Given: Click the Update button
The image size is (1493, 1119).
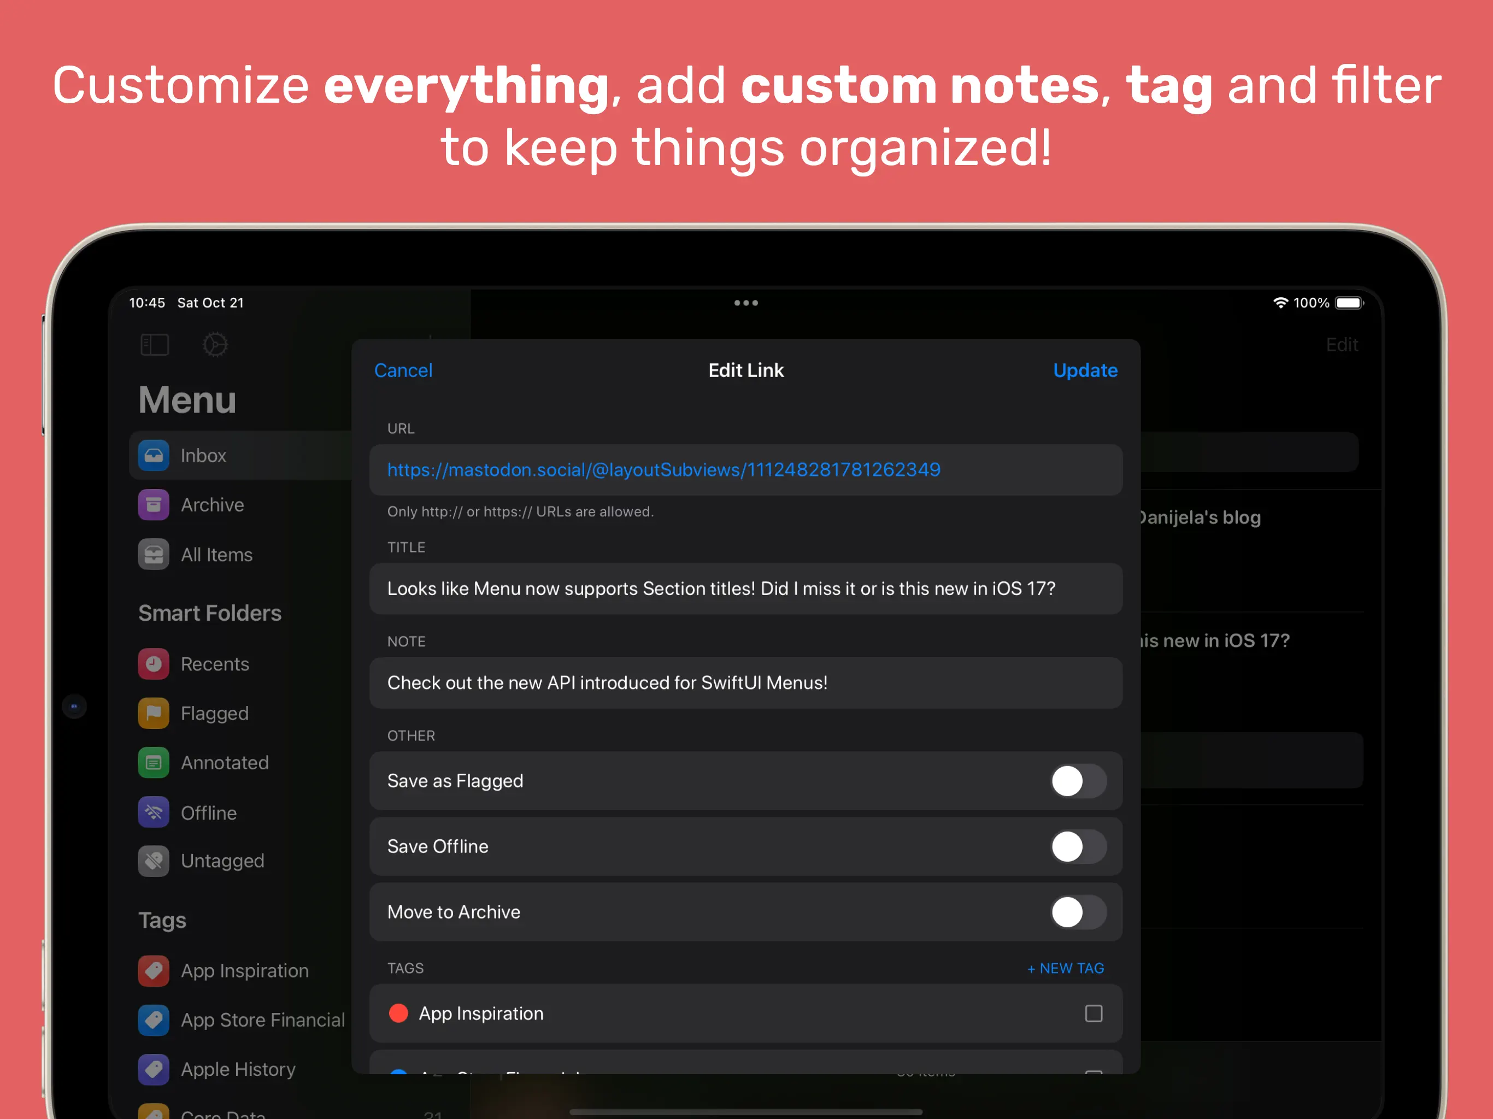Looking at the screenshot, I should [x=1085, y=370].
